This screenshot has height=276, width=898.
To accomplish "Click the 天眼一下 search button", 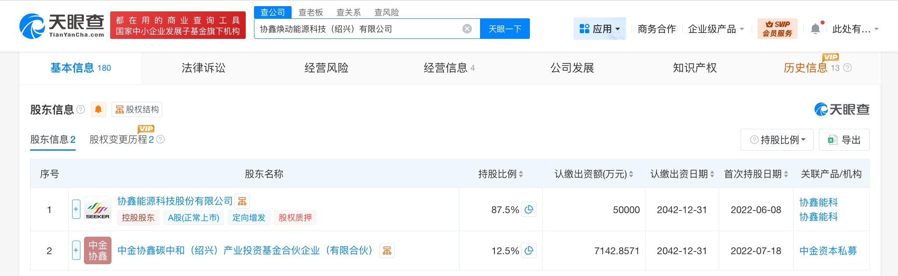I will pyautogui.click(x=505, y=29).
